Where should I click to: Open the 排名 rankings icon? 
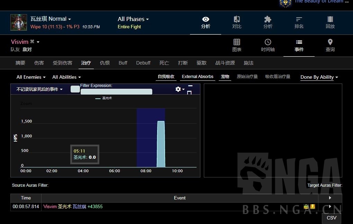(x=299, y=23)
